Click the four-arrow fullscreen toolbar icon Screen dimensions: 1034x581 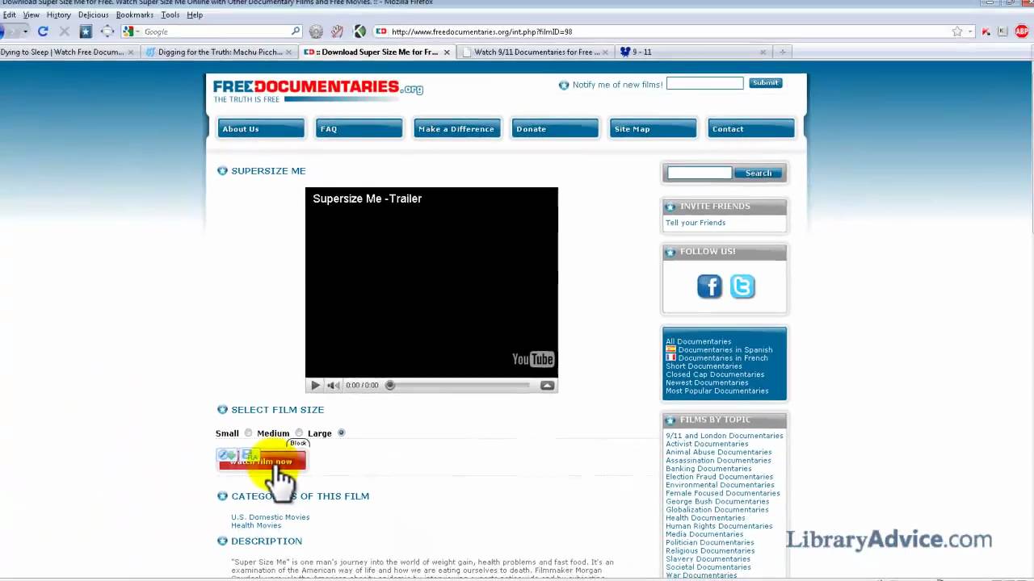tap(107, 31)
